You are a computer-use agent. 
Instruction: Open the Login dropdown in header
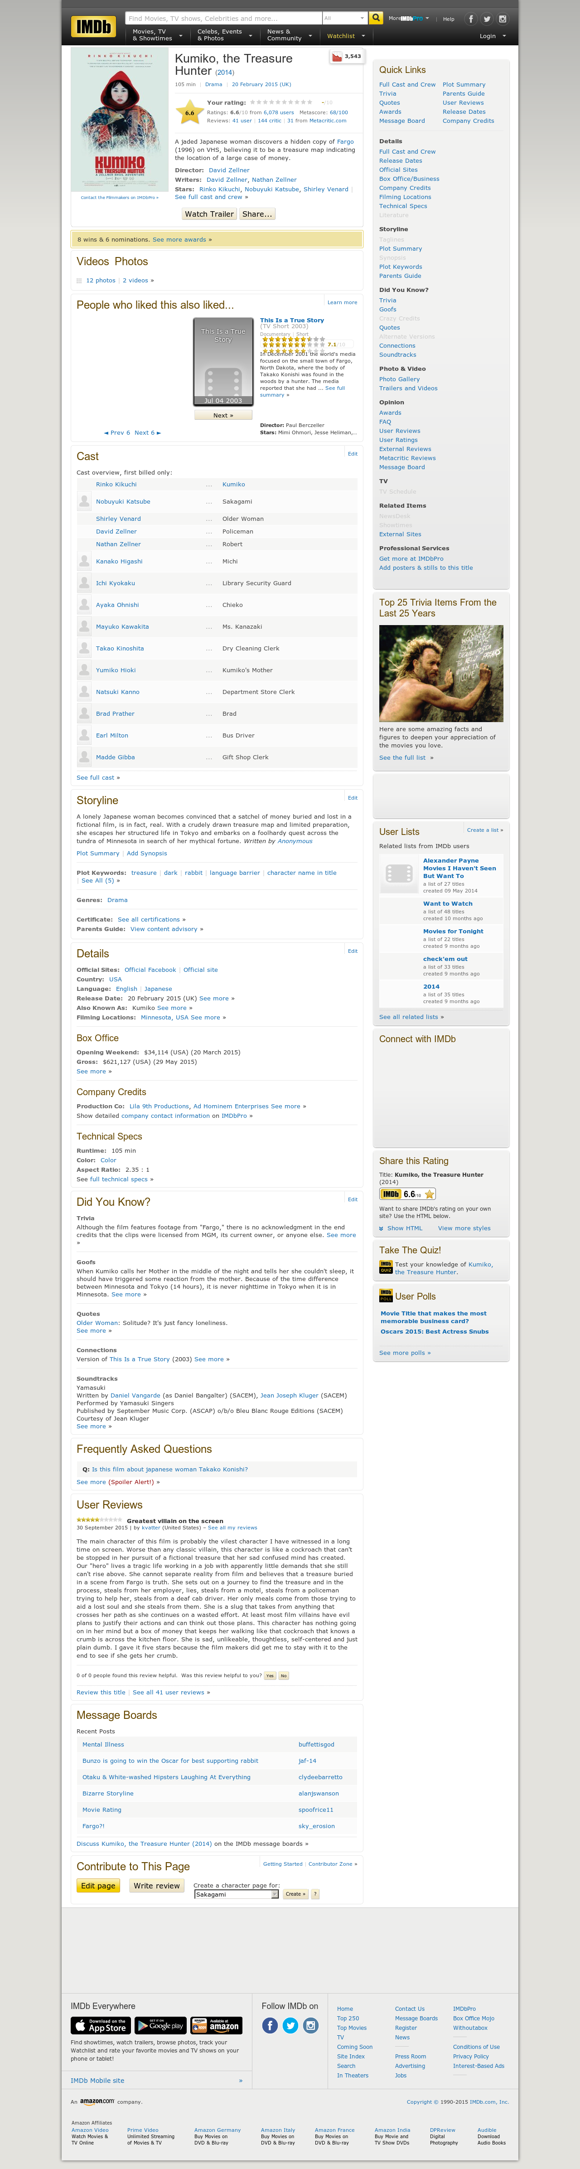[x=493, y=36]
